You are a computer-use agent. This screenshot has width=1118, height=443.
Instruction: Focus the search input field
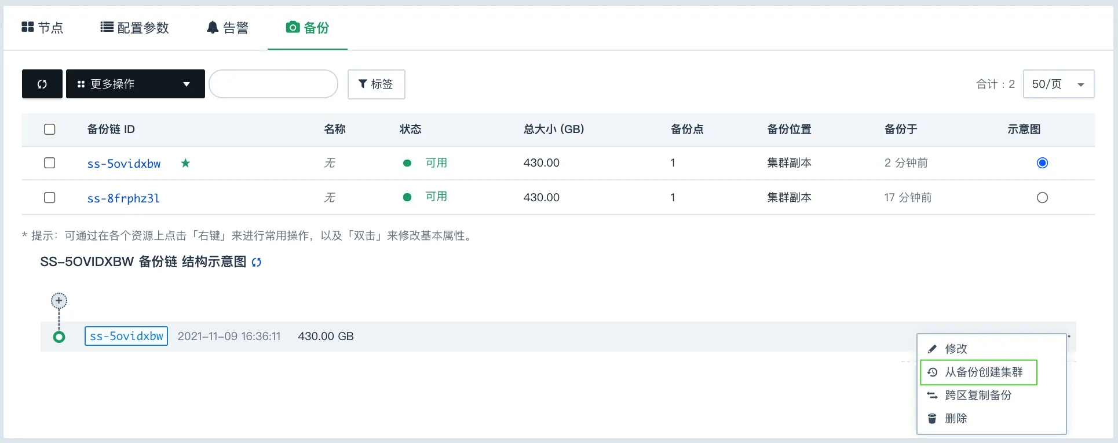273,84
